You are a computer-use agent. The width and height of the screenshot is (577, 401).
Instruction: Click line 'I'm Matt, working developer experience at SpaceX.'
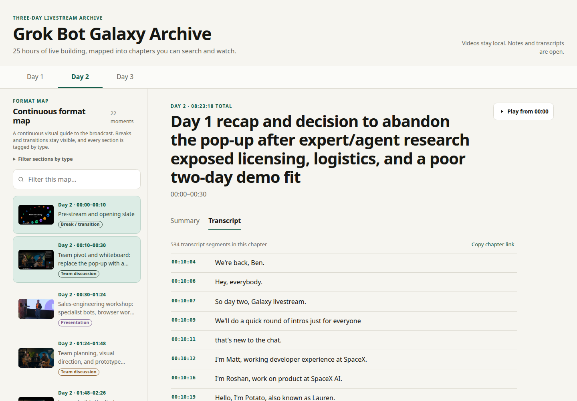(291, 360)
